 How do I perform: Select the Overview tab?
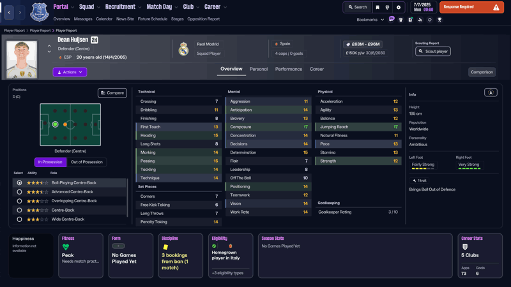click(231, 69)
